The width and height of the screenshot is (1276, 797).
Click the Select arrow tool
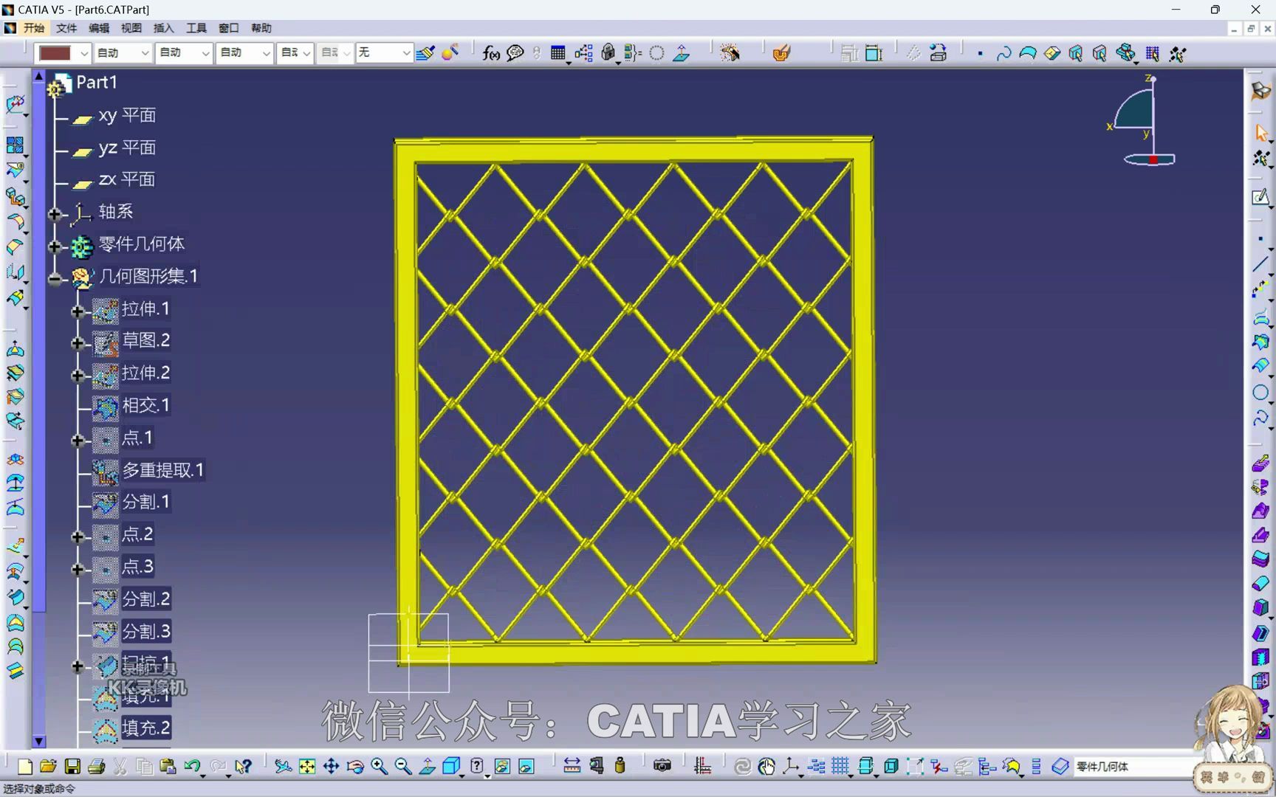1261,133
